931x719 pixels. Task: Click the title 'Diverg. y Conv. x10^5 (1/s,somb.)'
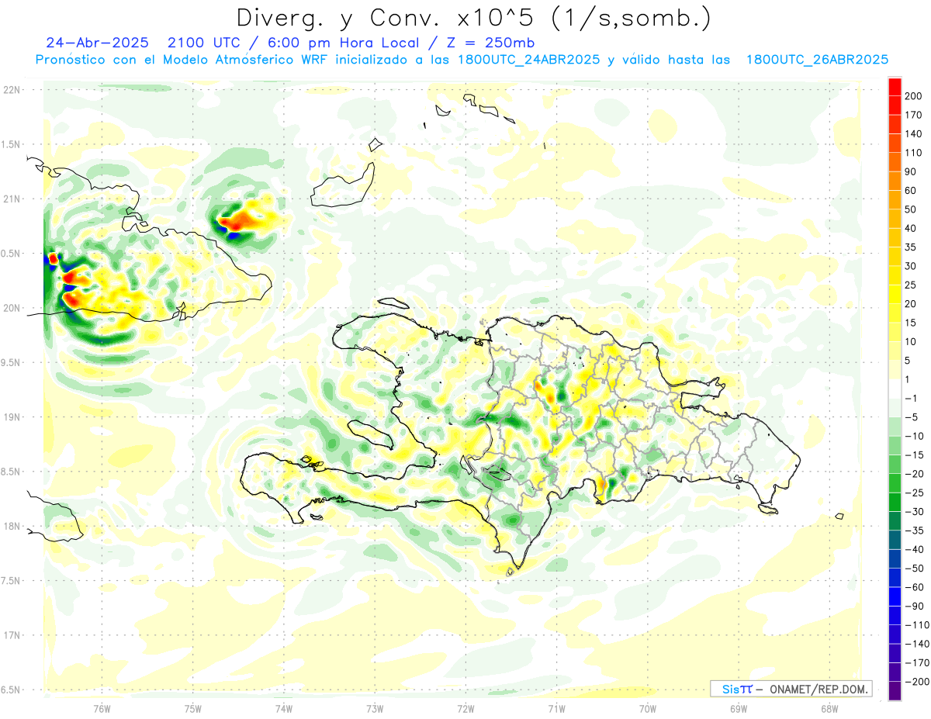click(473, 18)
